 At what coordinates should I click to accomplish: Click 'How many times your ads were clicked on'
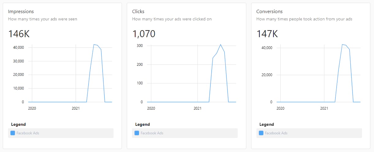[x=172, y=19]
